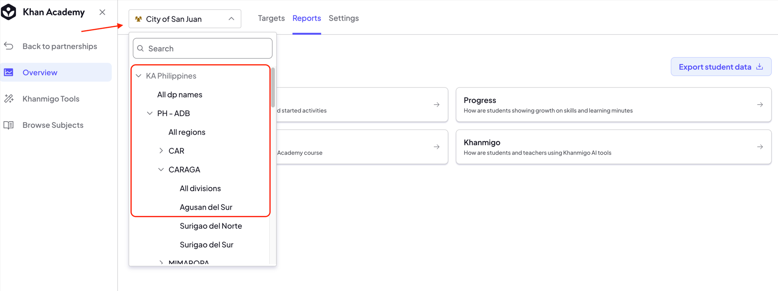Select All regions under PH - ADB
Image resolution: width=778 pixels, height=291 pixels.
coord(187,132)
